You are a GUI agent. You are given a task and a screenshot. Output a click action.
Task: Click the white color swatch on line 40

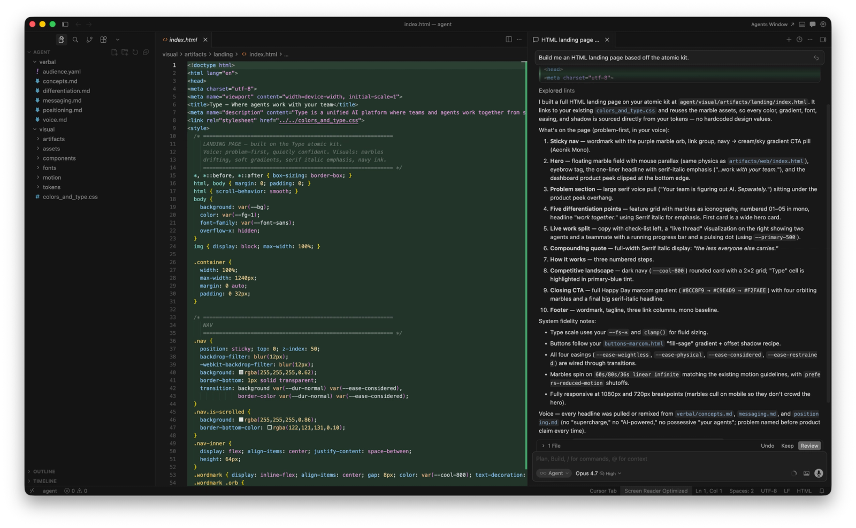[x=241, y=372]
